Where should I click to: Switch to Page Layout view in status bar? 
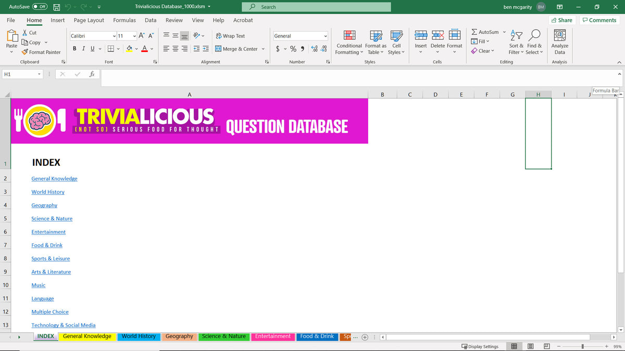click(531, 346)
